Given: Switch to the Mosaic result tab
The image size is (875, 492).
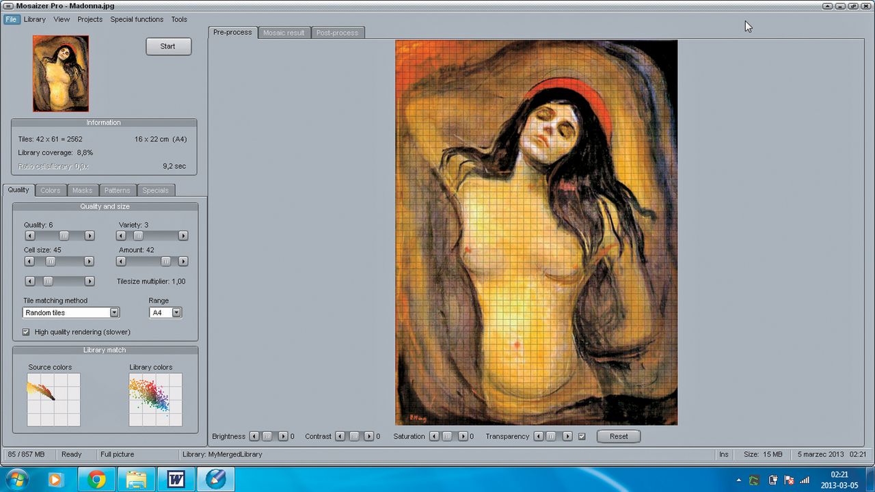Looking at the screenshot, I should click(x=284, y=33).
